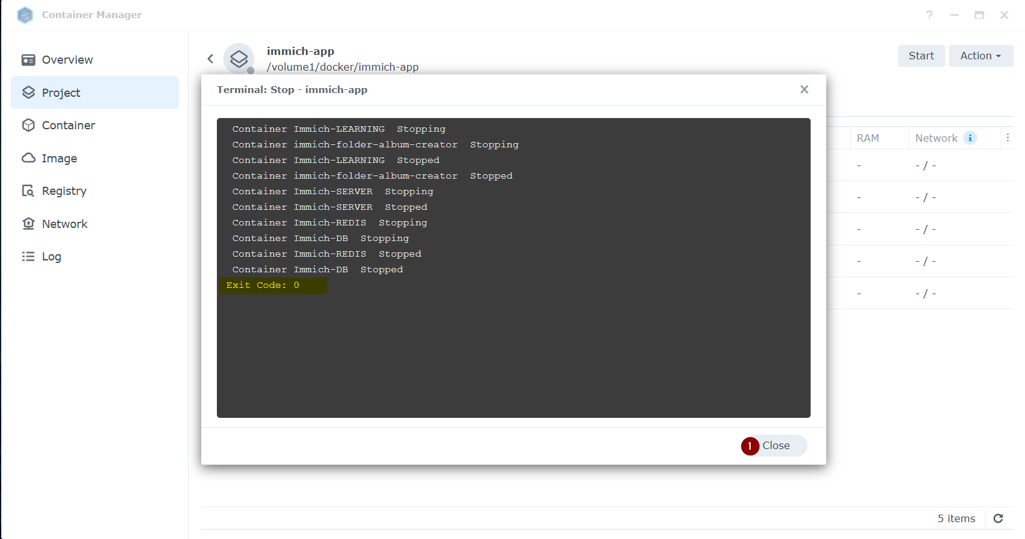Click the '/volume1/docker/immich-app' path text

(342, 67)
